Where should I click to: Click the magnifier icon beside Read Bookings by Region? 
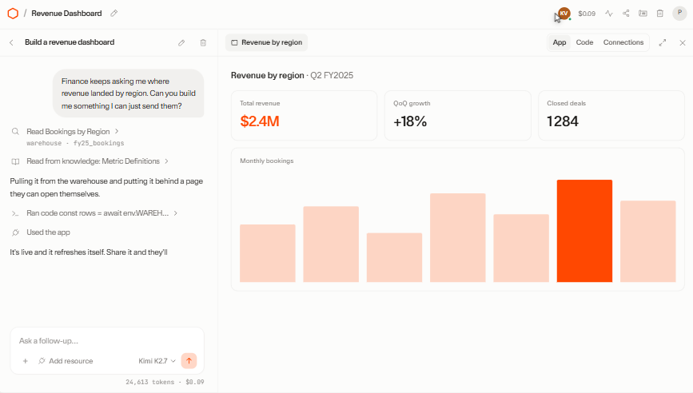coord(15,132)
